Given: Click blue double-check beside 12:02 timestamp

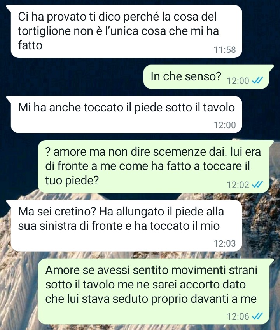Looking at the screenshot, I should (x=257, y=184).
